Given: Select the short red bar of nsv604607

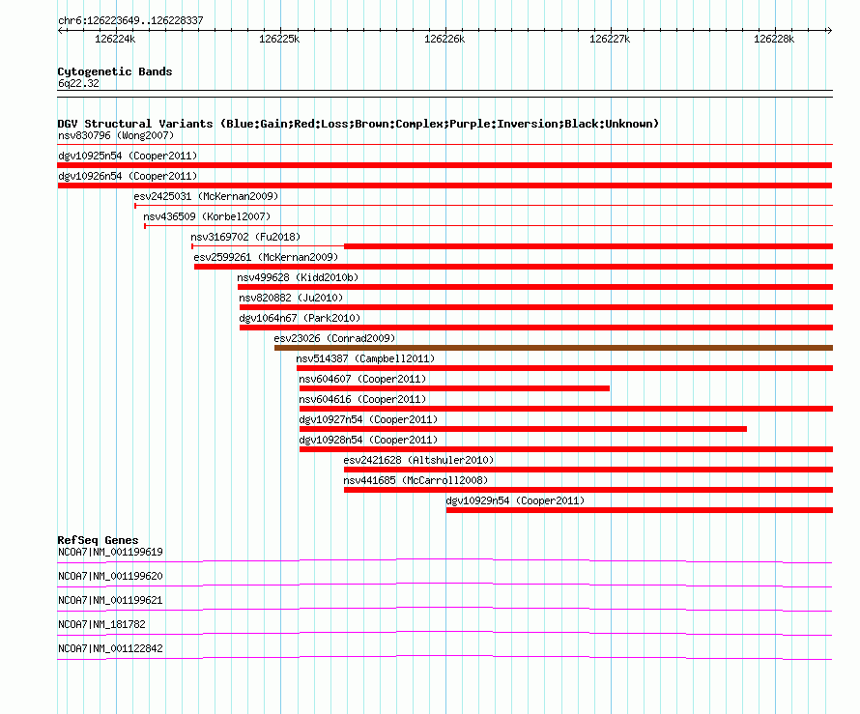Looking at the screenshot, I should click(454, 388).
